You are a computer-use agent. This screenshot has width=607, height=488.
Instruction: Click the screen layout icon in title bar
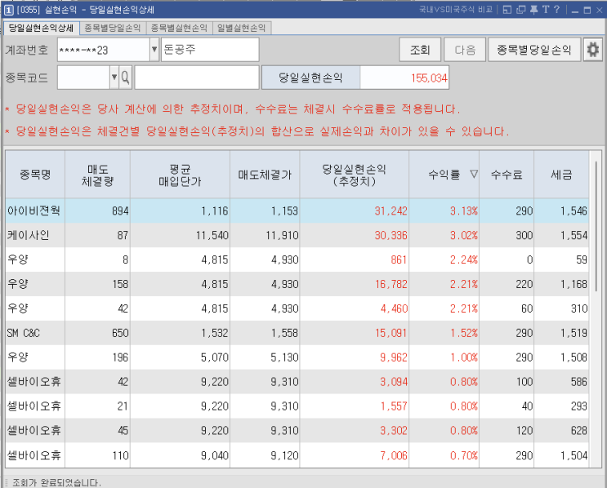[507, 10]
